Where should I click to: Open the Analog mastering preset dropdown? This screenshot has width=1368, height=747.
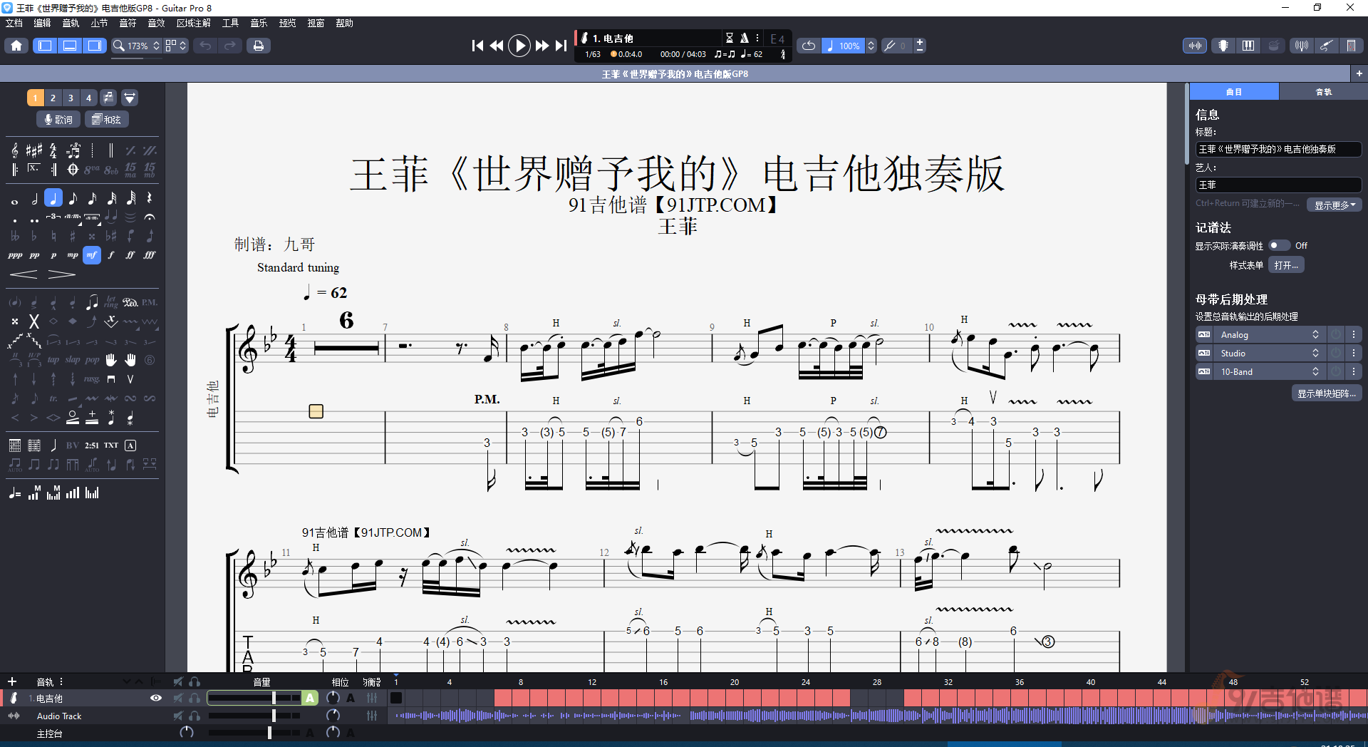1269,335
